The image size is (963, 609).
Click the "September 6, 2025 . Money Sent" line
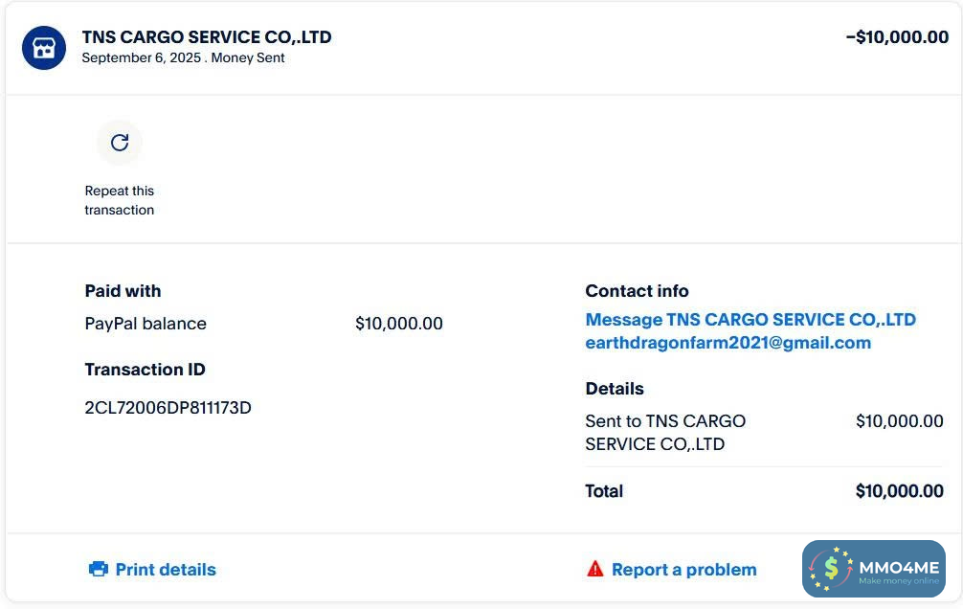tap(183, 57)
